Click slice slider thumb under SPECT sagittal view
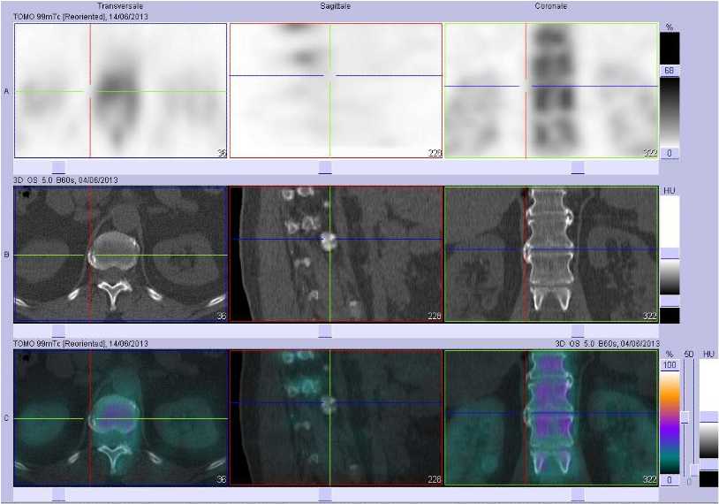 (x=325, y=167)
